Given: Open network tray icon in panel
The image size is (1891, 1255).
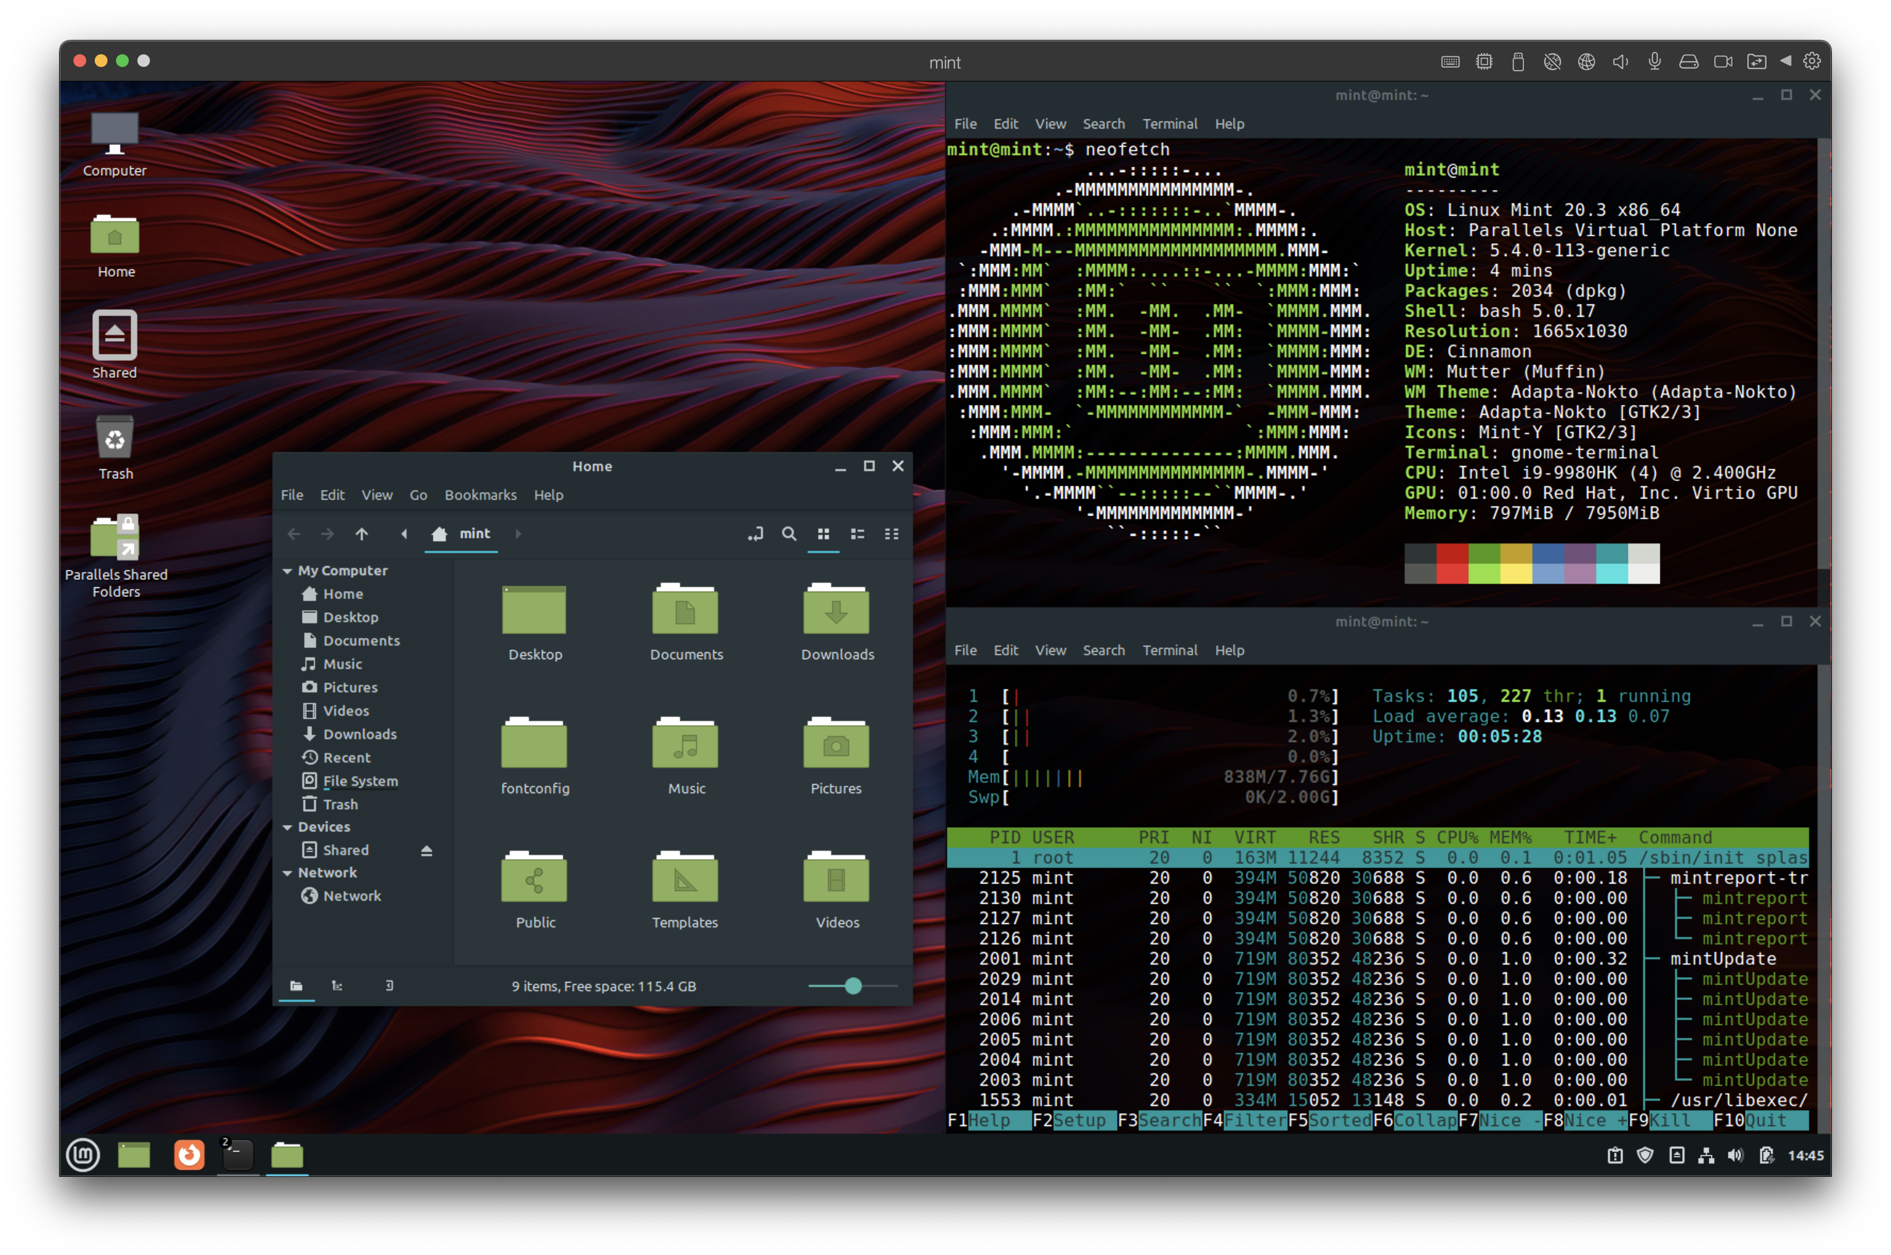Looking at the screenshot, I should 1705,1155.
